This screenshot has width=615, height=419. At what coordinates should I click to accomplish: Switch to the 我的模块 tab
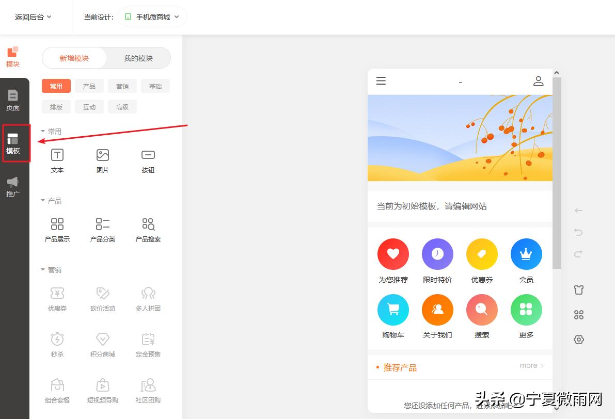pyautogui.click(x=138, y=58)
